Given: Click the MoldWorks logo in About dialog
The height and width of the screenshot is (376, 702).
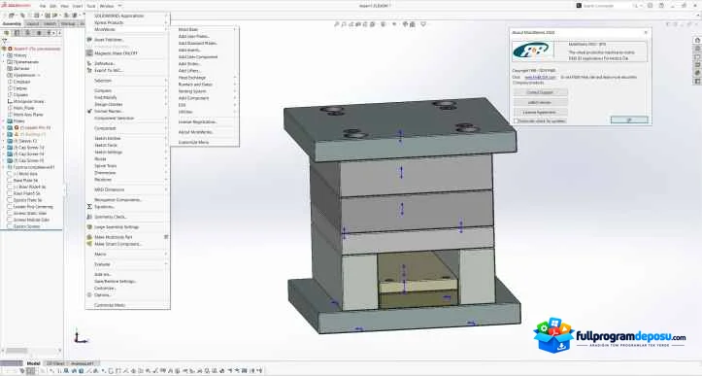Looking at the screenshot, I should click(532, 51).
